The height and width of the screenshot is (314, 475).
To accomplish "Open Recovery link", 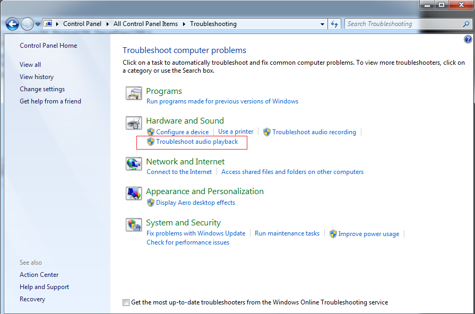I will 32,299.
